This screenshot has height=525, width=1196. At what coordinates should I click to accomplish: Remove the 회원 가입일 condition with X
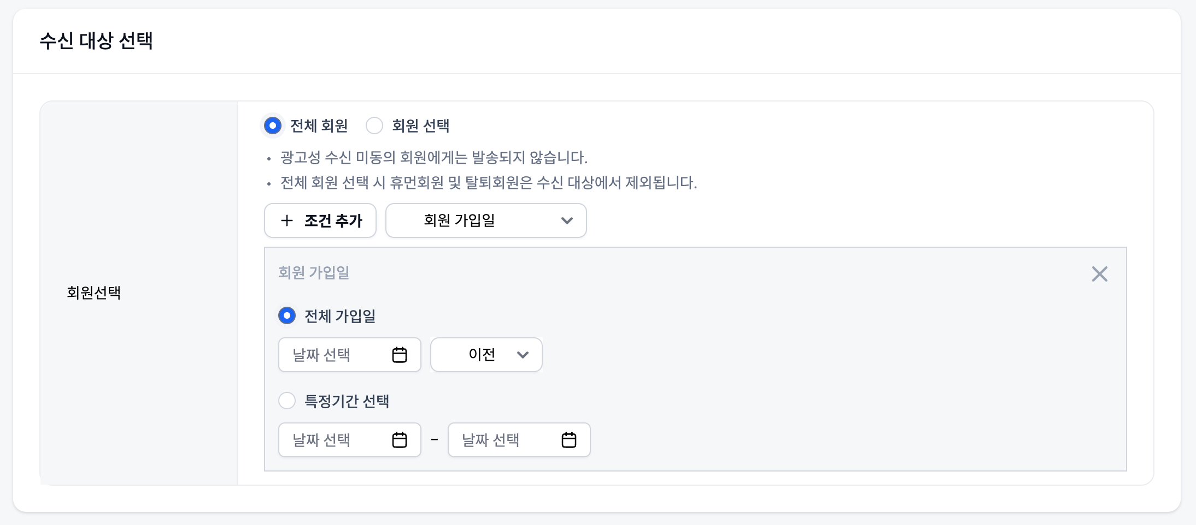tap(1099, 274)
